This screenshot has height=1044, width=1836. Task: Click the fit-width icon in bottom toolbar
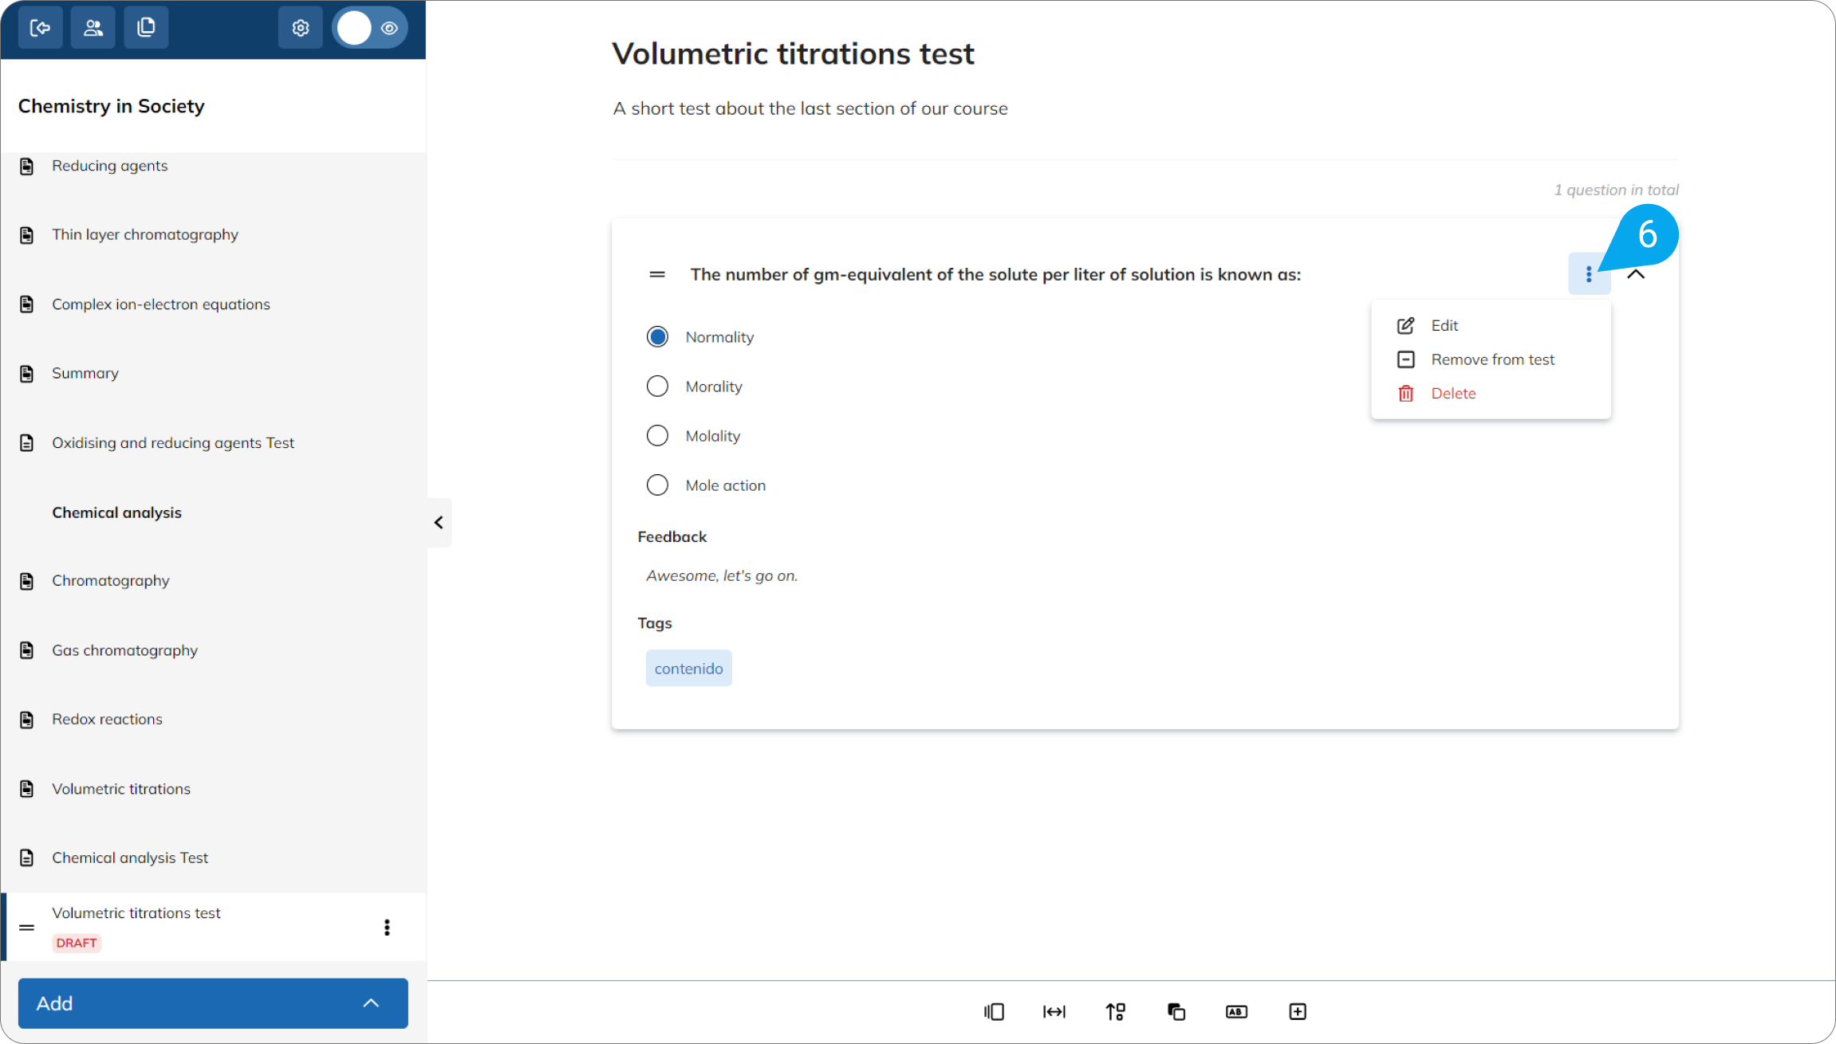coord(1054,1011)
